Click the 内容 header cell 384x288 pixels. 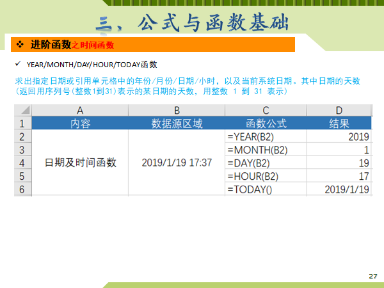coord(80,123)
